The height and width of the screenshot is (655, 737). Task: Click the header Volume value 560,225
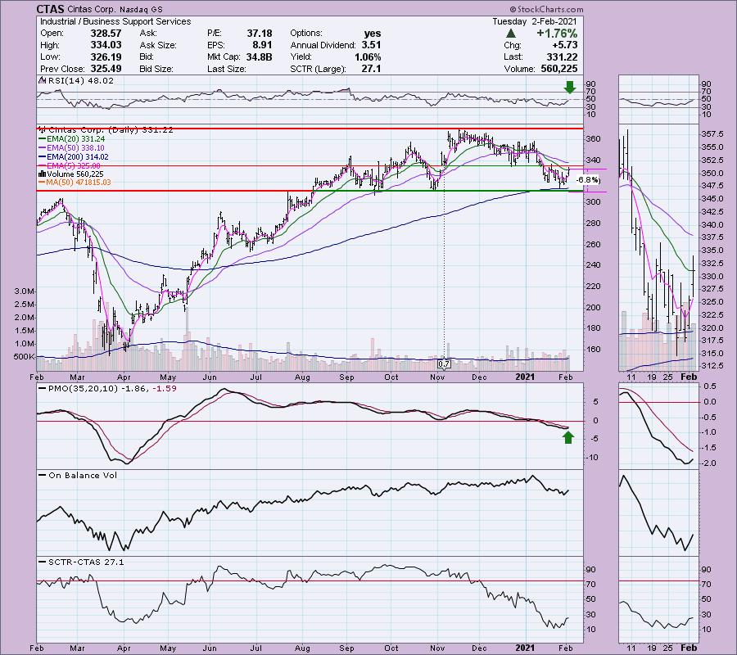coord(558,69)
